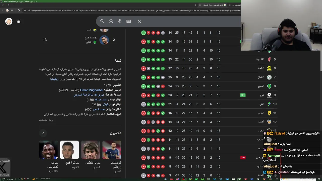
Task: Click the الفتح row's grey draw form icon
Action: 143,104
